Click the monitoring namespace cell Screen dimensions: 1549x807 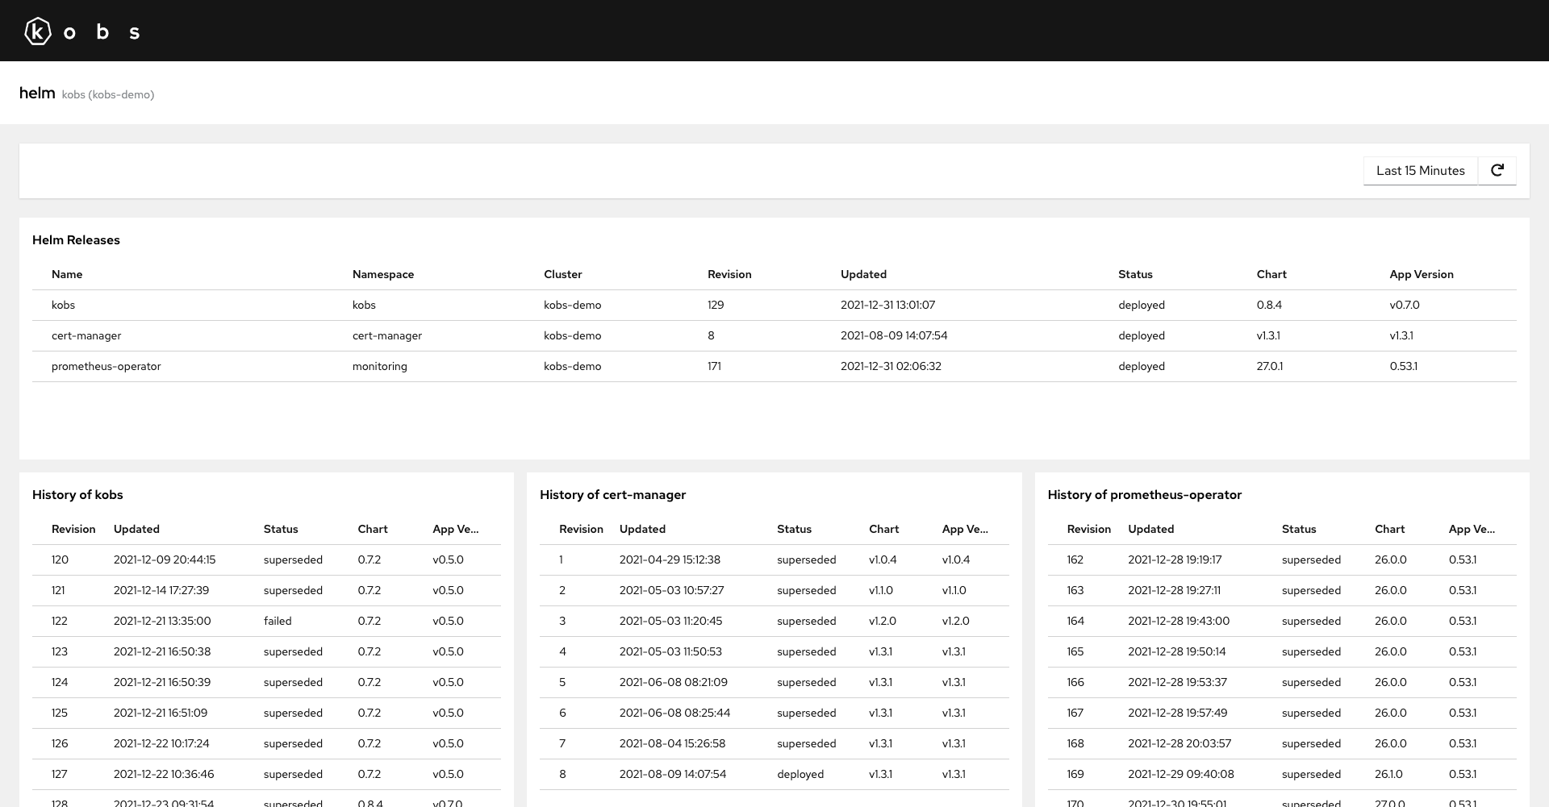[380, 366]
